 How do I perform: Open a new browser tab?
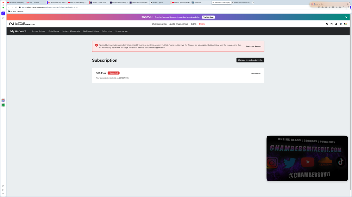[x=253, y=2]
